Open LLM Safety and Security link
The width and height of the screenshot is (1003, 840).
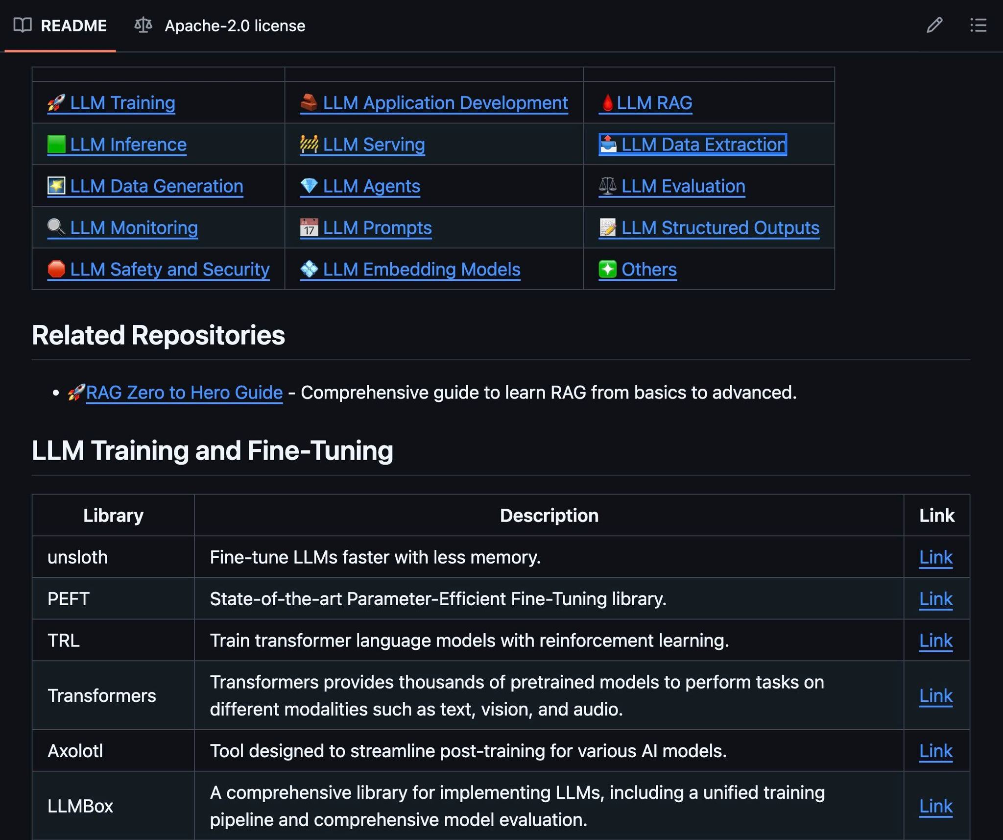click(158, 270)
